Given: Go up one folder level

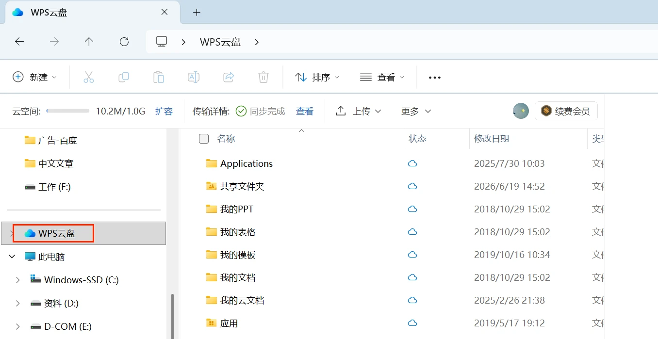Looking at the screenshot, I should tap(89, 42).
